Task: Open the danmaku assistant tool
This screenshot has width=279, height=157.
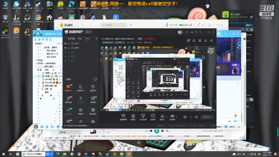Action: 68,88
